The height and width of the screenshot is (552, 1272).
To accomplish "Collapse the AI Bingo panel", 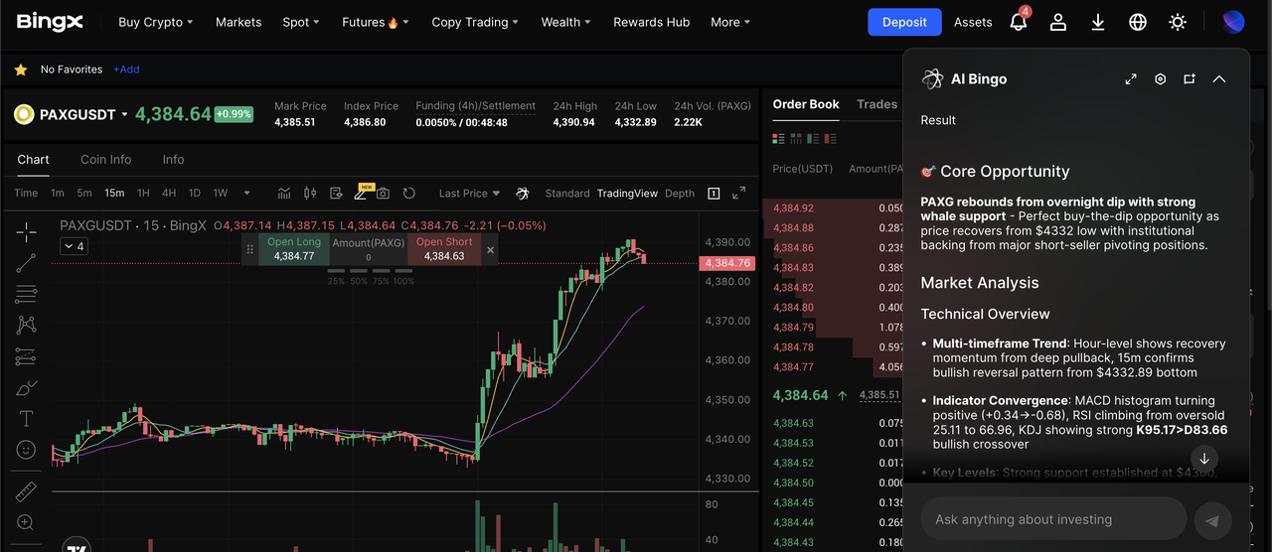I will tap(1219, 79).
